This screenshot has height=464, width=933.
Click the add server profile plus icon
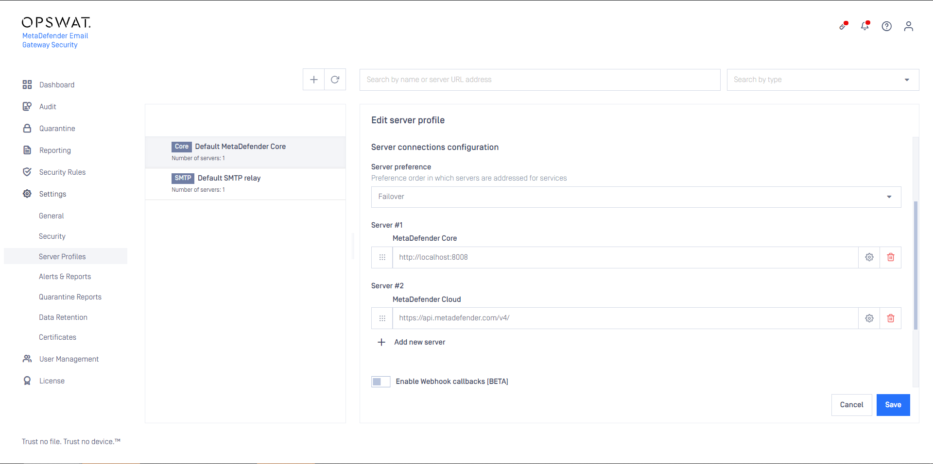[314, 80]
